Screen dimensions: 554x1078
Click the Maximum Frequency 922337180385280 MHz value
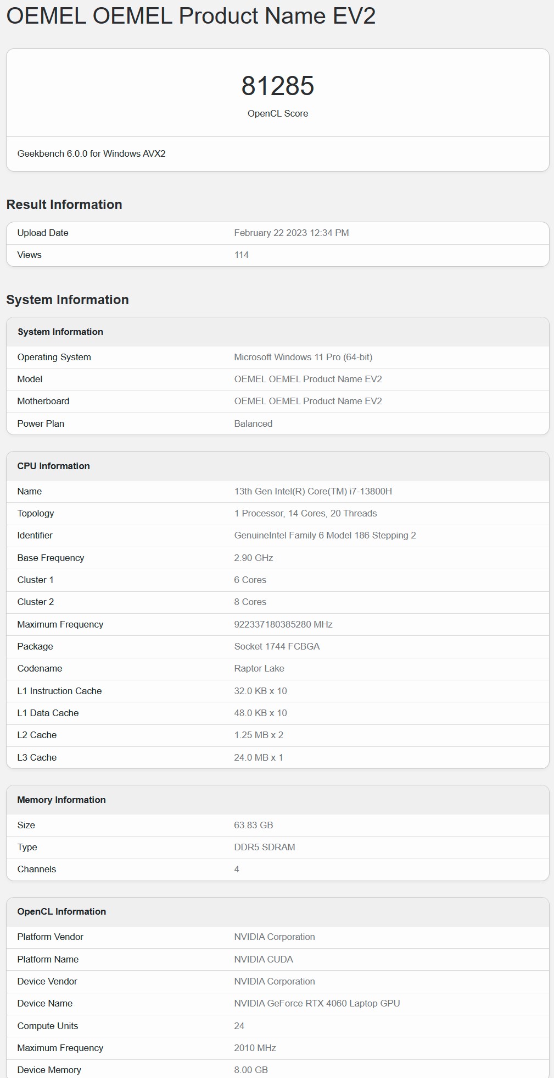283,624
